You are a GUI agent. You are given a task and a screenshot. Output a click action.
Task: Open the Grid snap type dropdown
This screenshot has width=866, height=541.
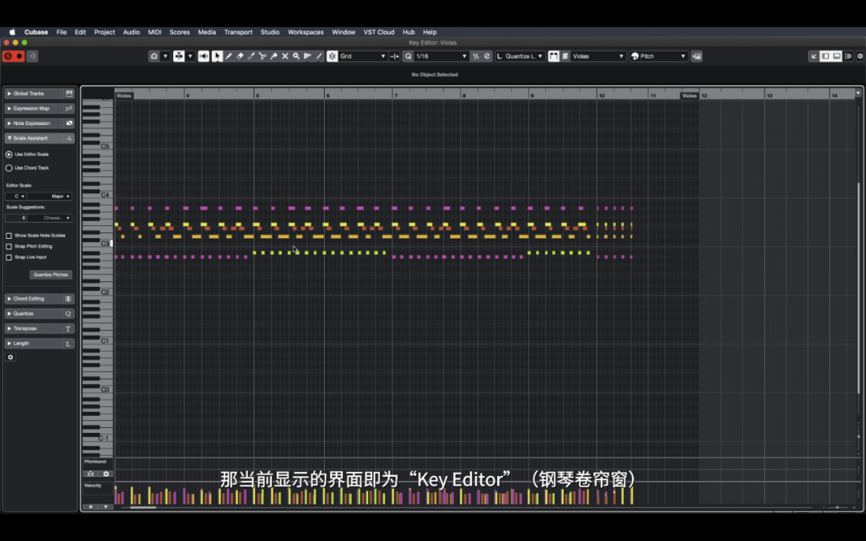(x=362, y=56)
